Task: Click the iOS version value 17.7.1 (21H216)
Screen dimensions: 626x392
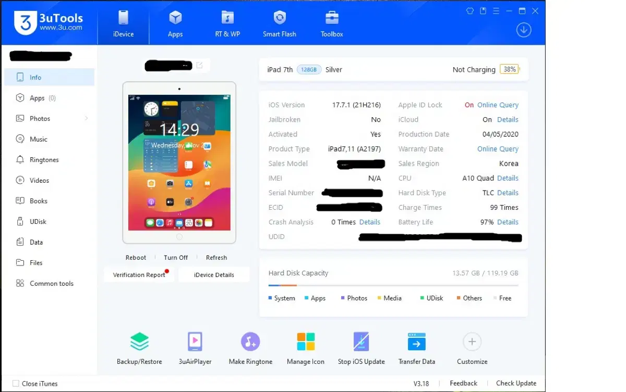Action: (356, 105)
